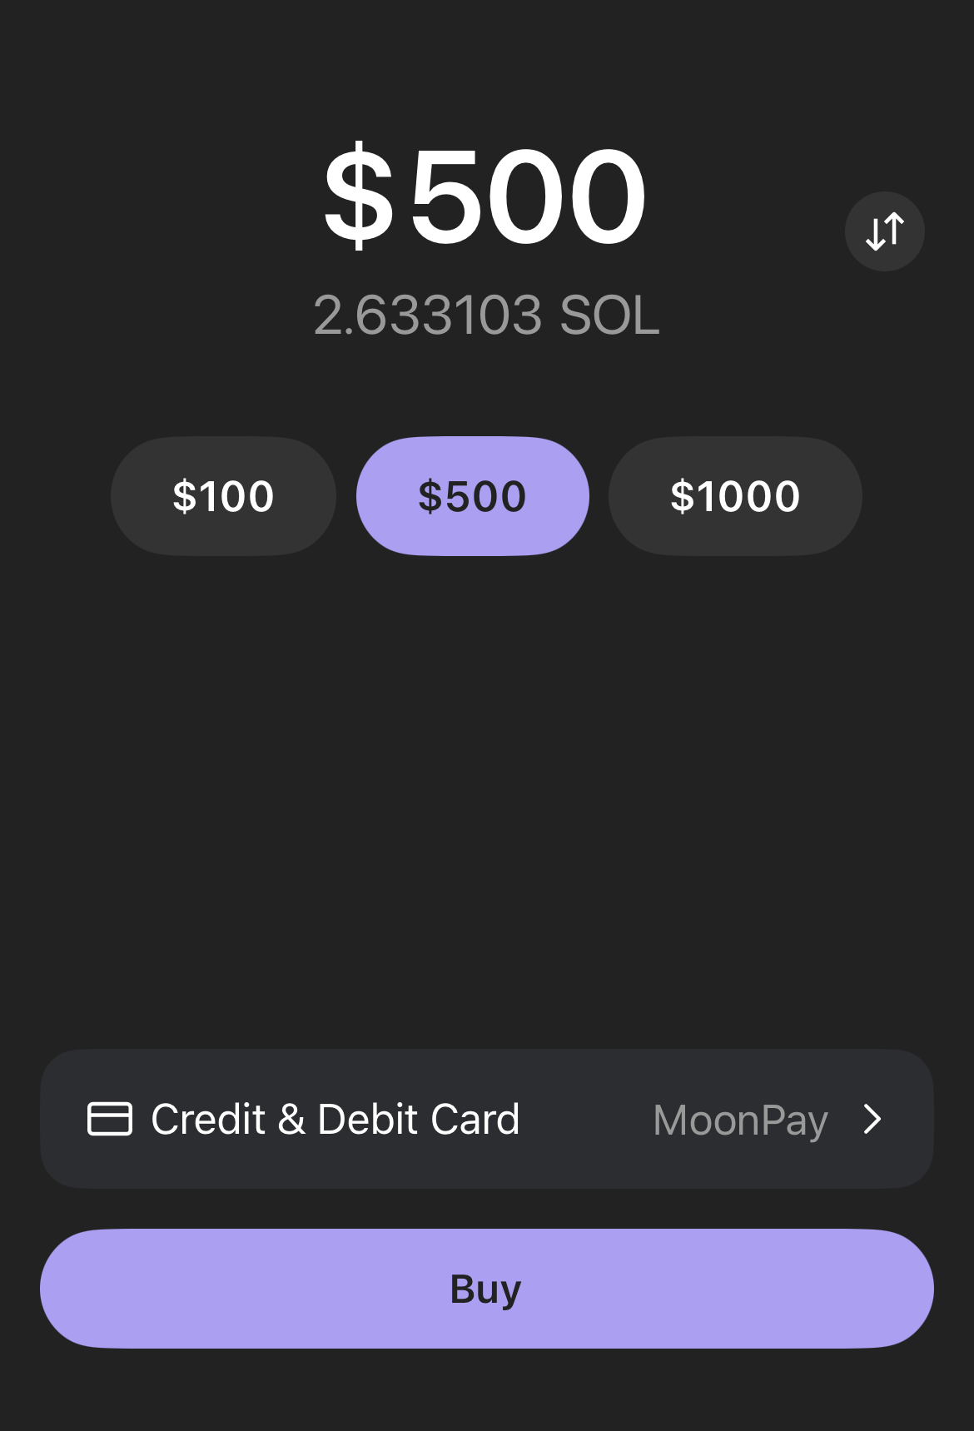974x1431 pixels.
Task: Open Credit & Debit Card options
Action: point(487,1119)
